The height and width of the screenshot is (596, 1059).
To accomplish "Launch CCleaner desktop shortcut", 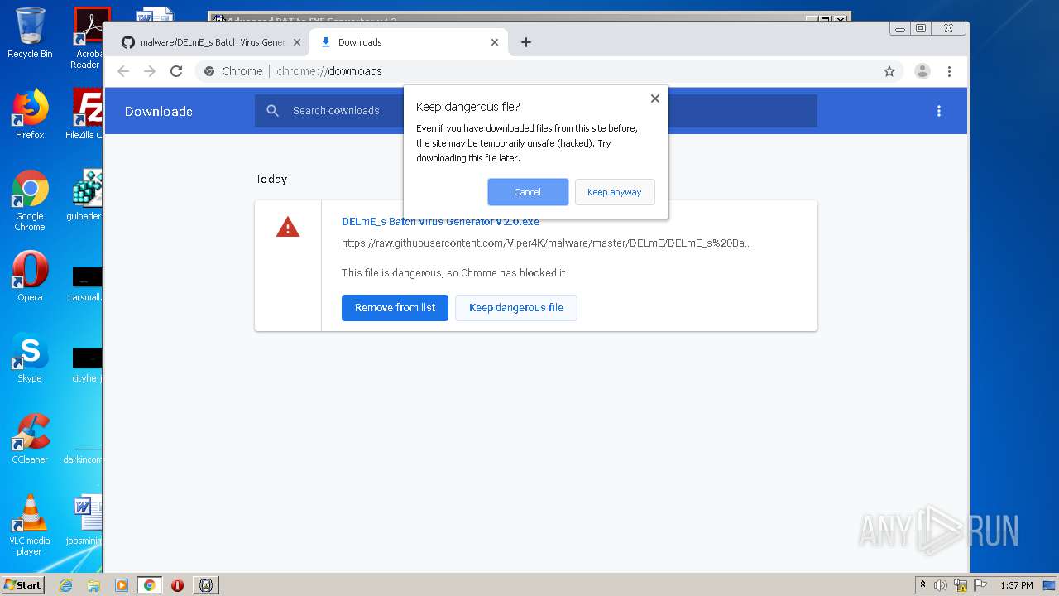I will pyautogui.click(x=30, y=439).
